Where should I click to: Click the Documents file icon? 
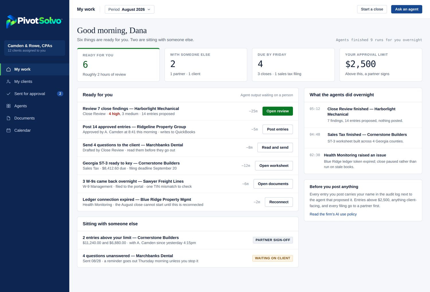[x=9, y=118]
